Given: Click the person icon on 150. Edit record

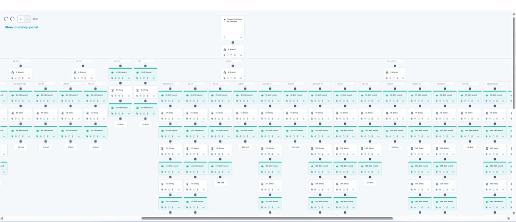Looking at the screenshot, I should click(262, 166).
